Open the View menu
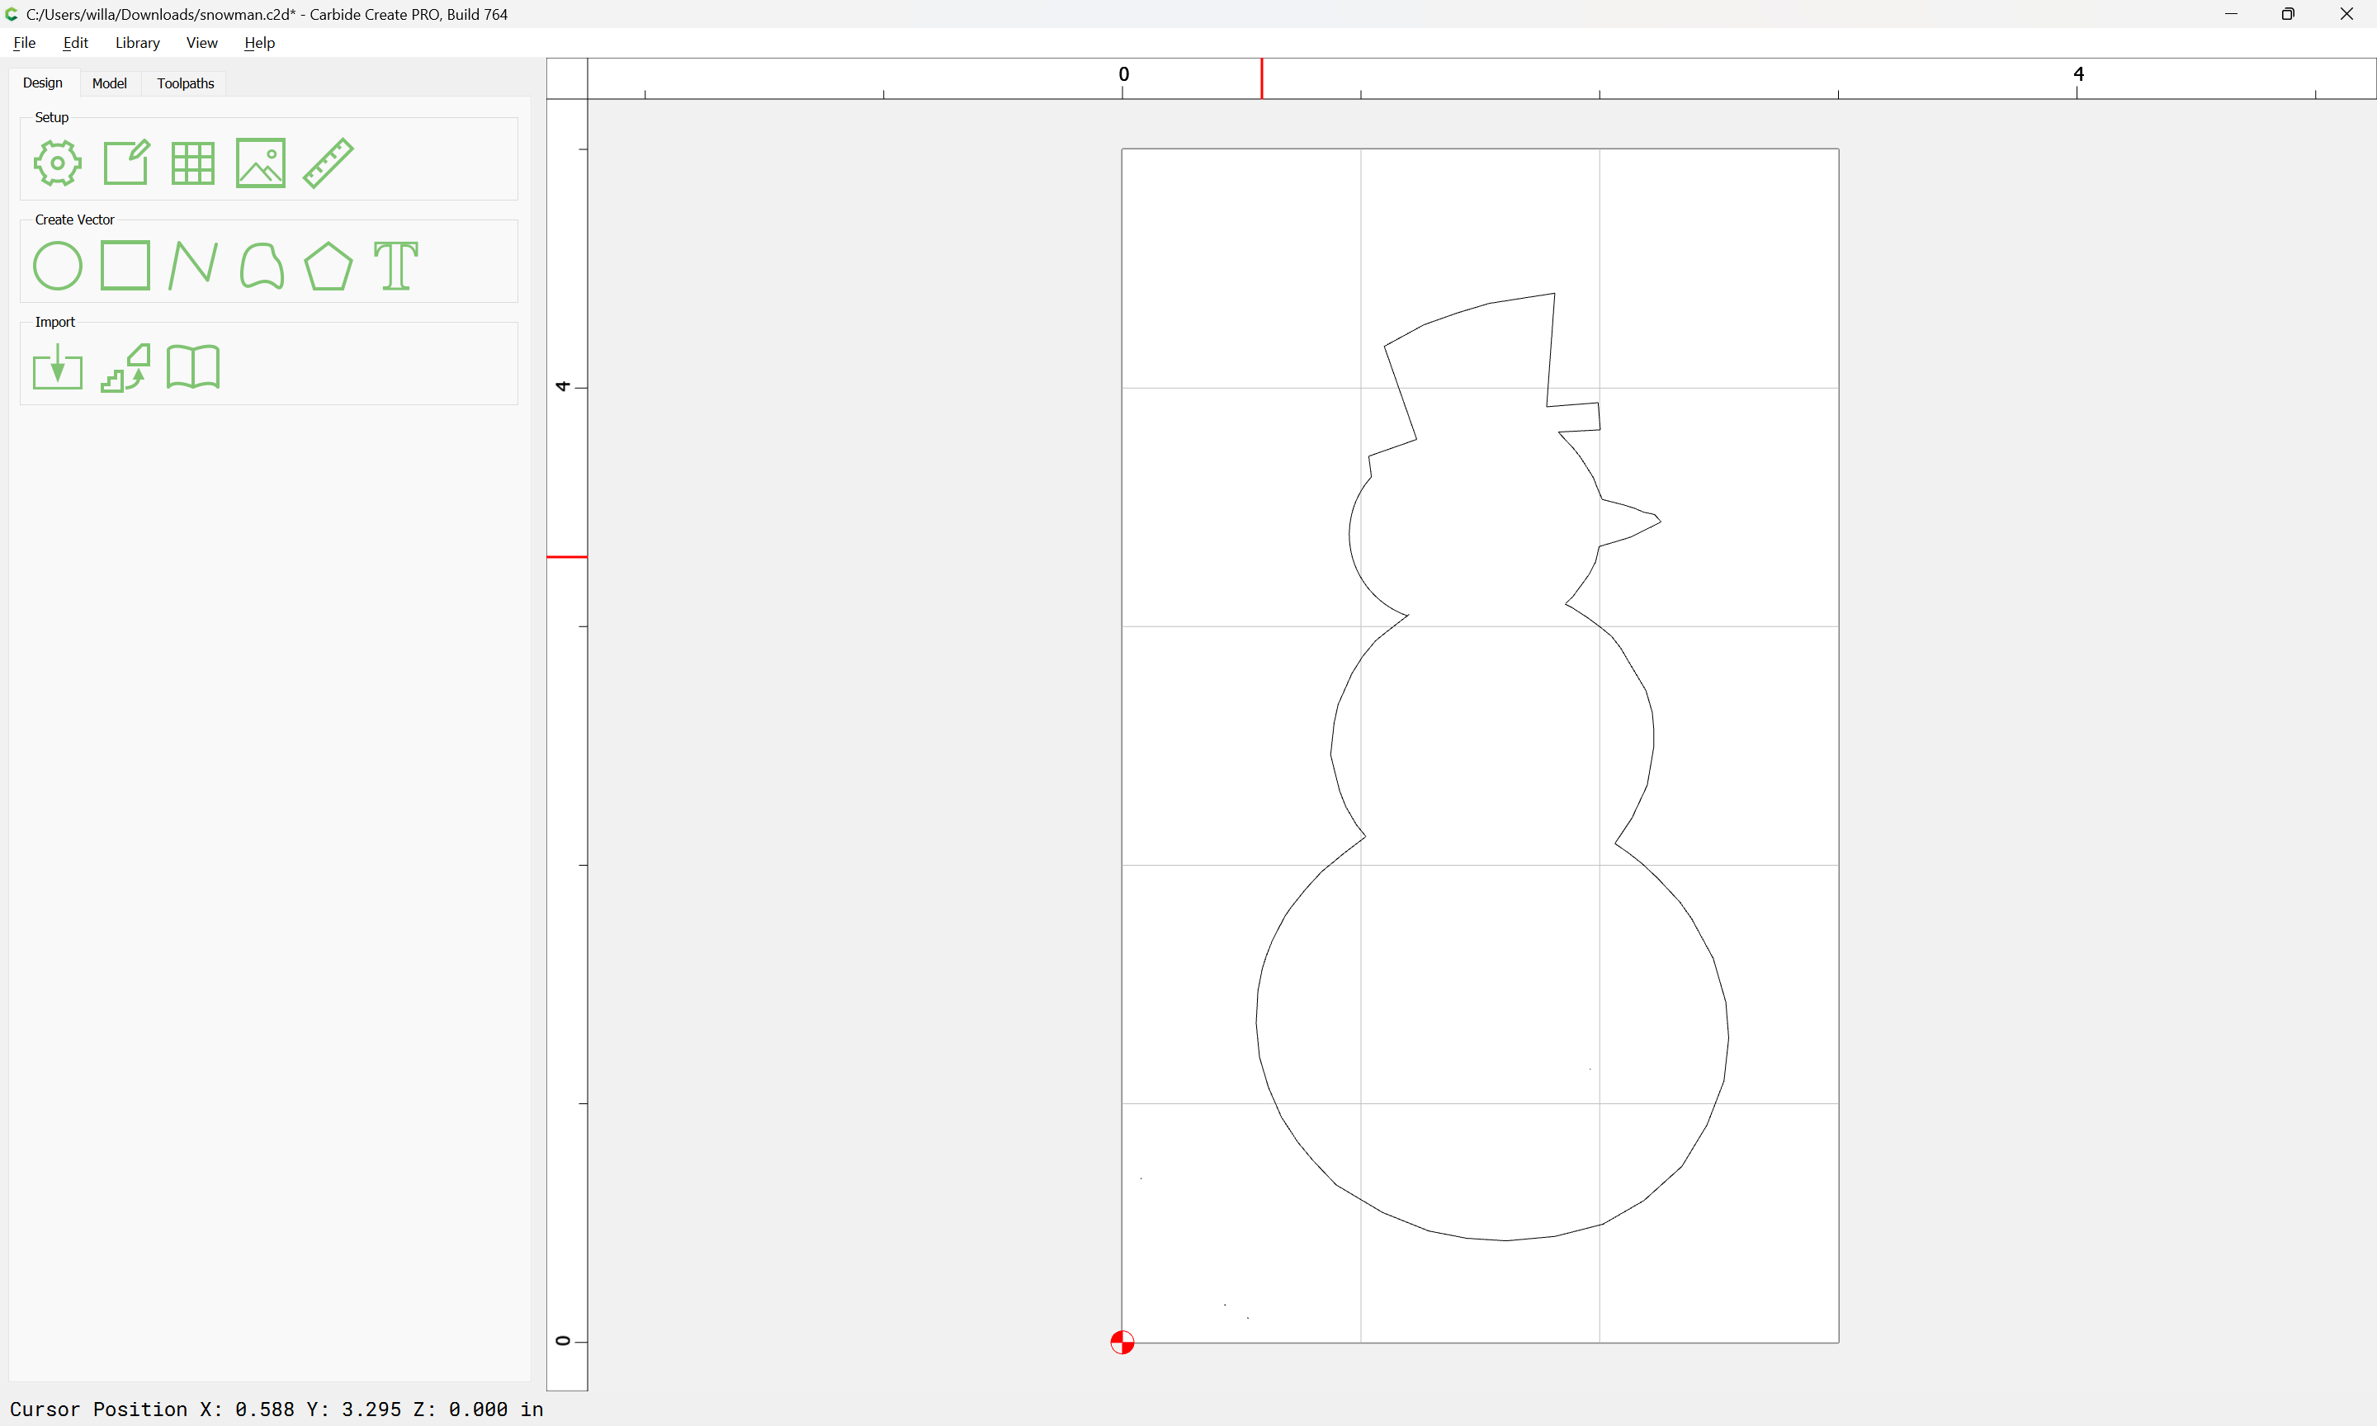The height and width of the screenshot is (1426, 2377). [x=201, y=42]
